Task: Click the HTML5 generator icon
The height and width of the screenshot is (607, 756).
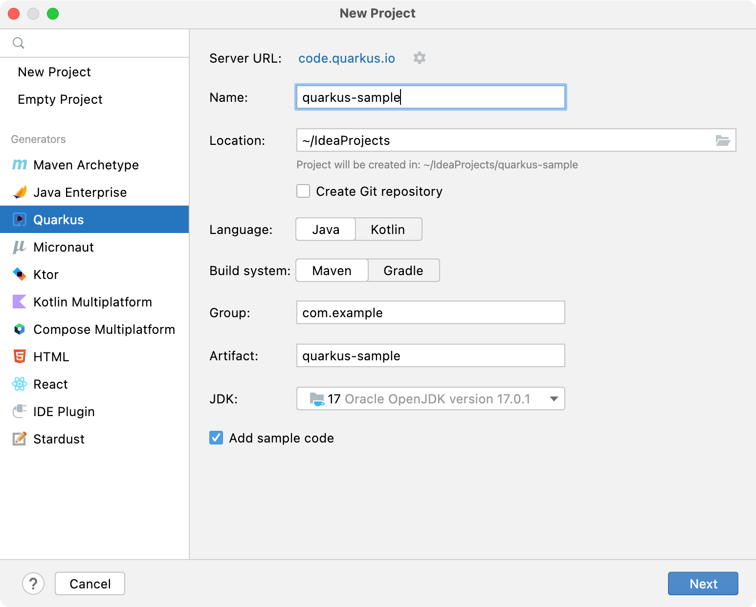Action: [x=20, y=357]
